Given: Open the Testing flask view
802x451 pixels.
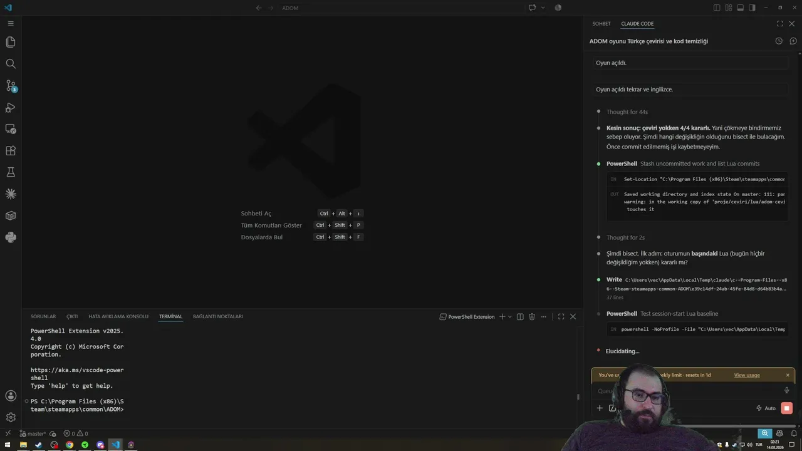Looking at the screenshot, I should click(x=11, y=172).
